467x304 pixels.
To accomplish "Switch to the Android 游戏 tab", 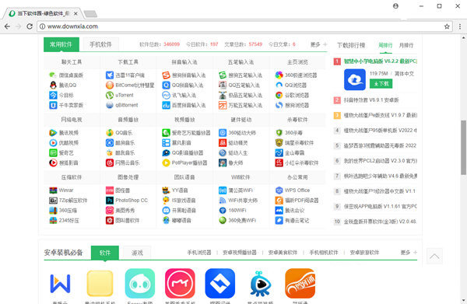I will (137, 253).
